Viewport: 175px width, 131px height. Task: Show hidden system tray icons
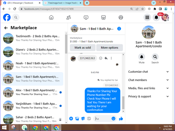[160, 128]
